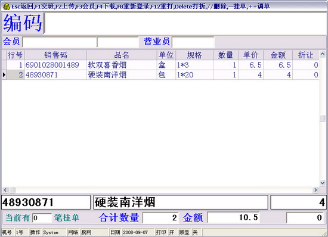
Task: Click the System operator status entry
Action: (54, 232)
